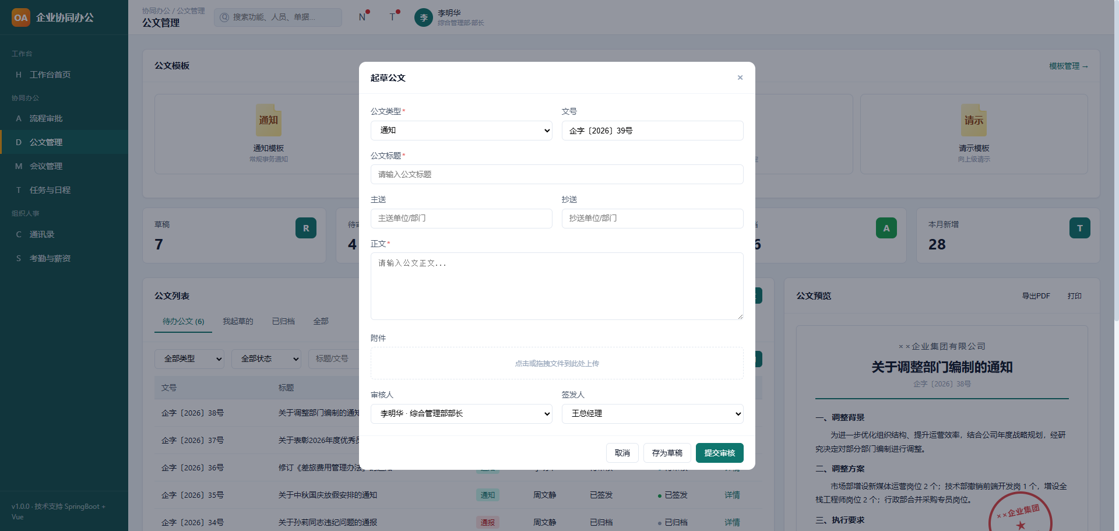Select the 请示模板 card
This screenshot has height=531, width=1119.
point(974,134)
